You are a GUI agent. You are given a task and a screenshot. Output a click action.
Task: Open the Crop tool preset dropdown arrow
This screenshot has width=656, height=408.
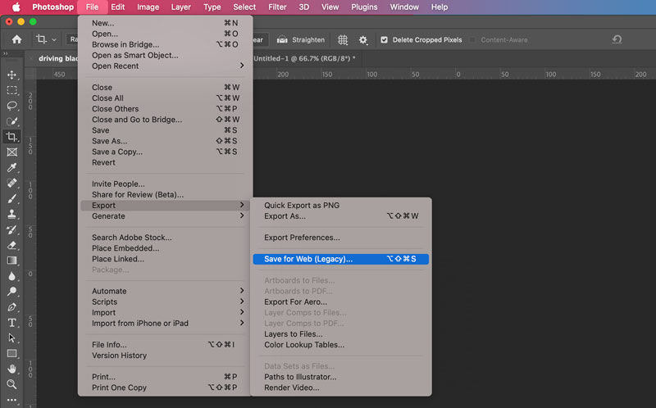pyautogui.click(x=54, y=39)
